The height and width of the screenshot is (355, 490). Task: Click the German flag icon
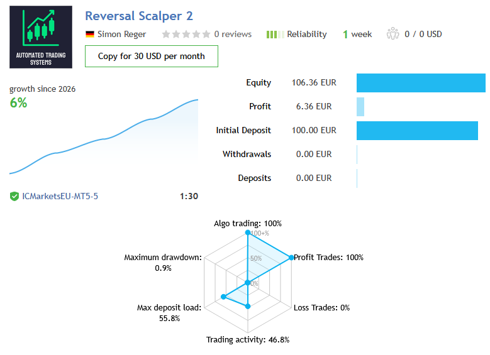[90, 35]
